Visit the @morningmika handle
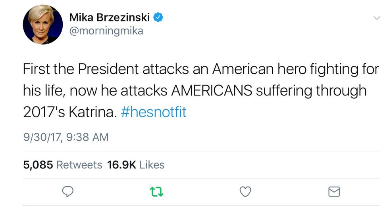The image size is (389, 210). coord(106,31)
